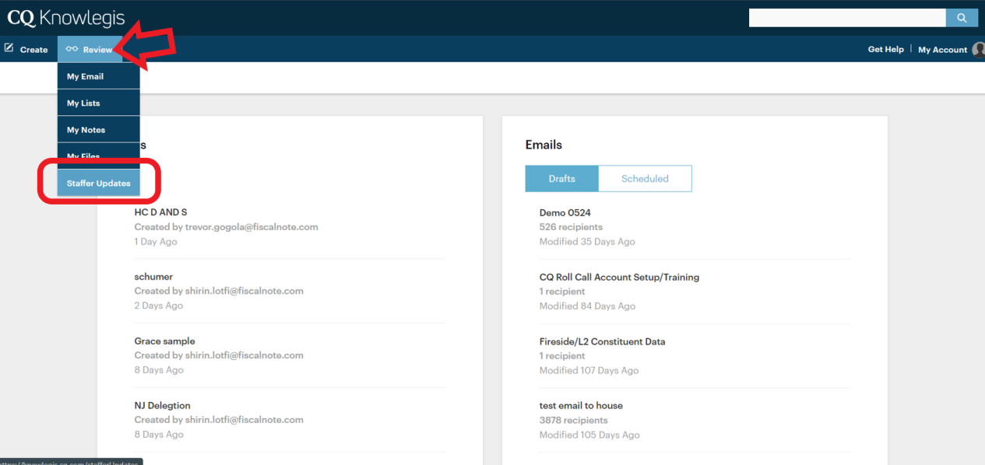The height and width of the screenshot is (465, 985).
Task: Open the test email to house draft
Action: pyautogui.click(x=581, y=405)
